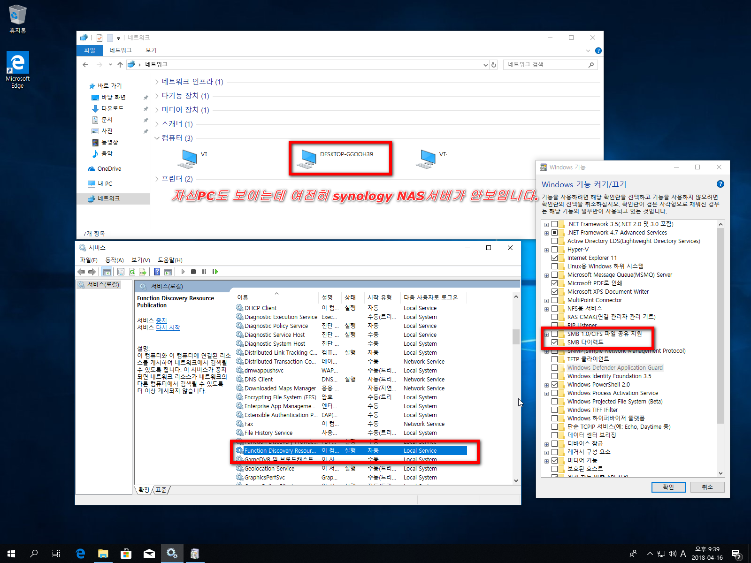Click the Start Service play icon
The width and height of the screenshot is (751, 563).
183,272
